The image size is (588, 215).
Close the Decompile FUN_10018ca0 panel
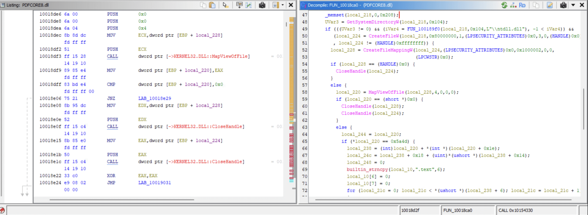tap(582, 5)
